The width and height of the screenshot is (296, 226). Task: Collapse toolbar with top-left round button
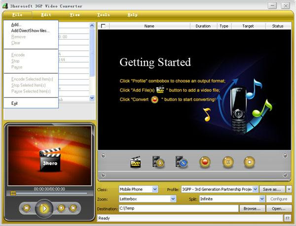coord(103,156)
